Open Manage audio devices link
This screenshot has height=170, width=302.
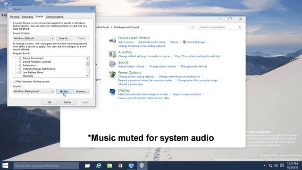[194, 67]
